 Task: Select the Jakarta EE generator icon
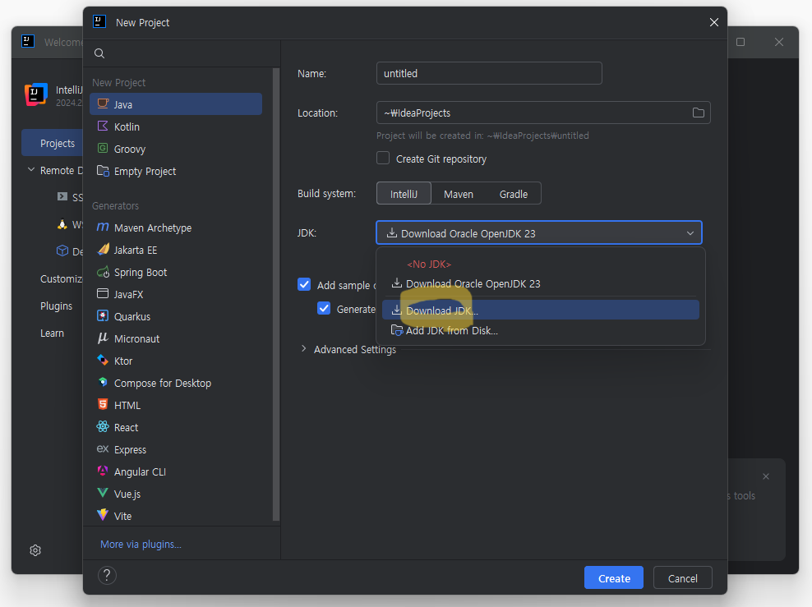click(103, 249)
